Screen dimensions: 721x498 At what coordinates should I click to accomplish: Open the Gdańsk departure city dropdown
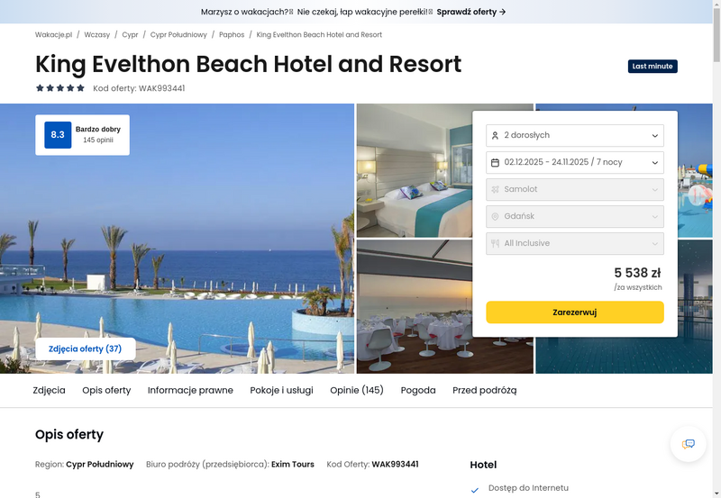coord(575,216)
